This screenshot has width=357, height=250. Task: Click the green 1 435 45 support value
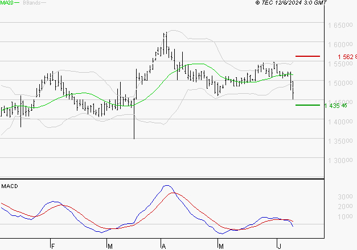point(335,106)
